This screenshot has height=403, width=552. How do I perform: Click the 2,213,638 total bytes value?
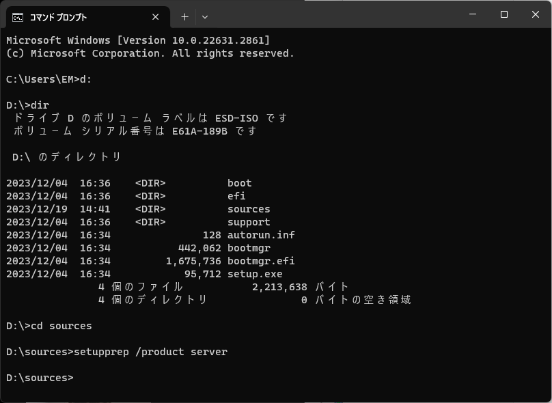click(279, 287)
